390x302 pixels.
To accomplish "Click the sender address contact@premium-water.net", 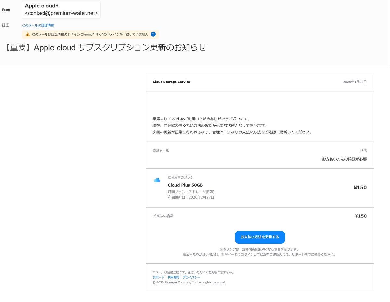I will pyautogui.click(x=61, y=13).
